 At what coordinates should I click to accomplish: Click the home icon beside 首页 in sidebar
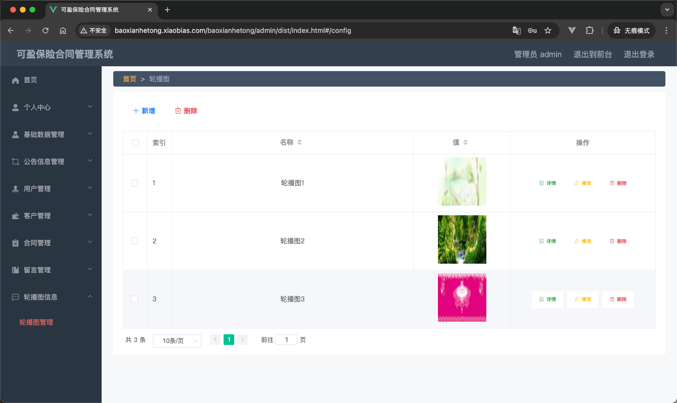click(15, 80)
